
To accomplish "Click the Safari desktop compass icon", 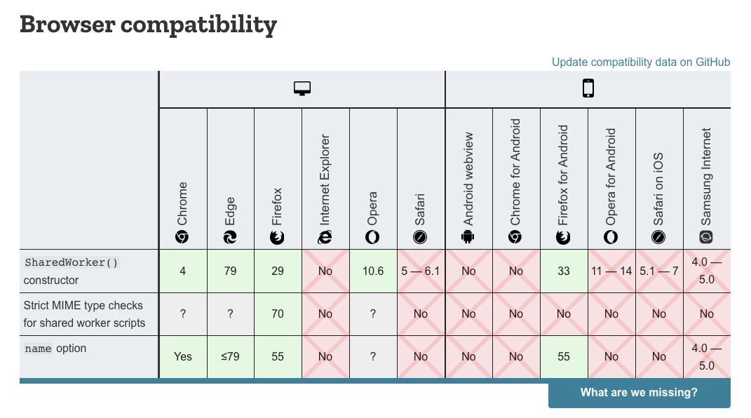I will coord(420,237).
